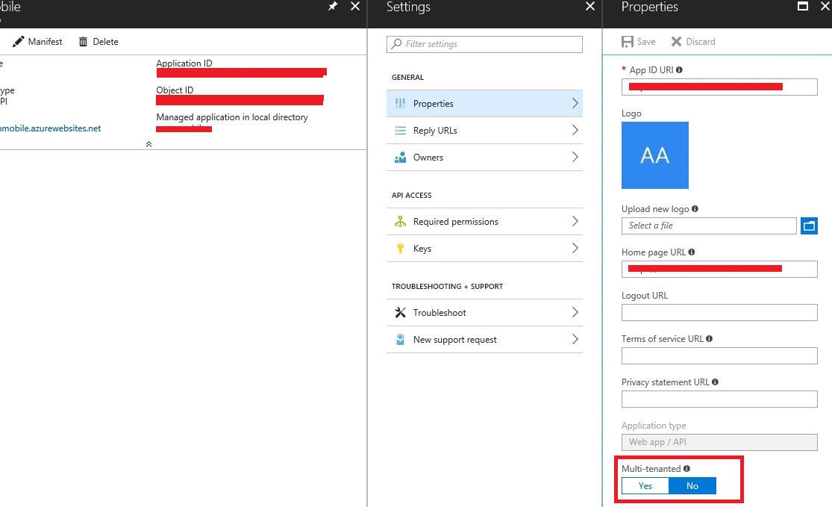Expand Keys row chevron
Screen dimensions: 832x507
[x=575, y=248]
